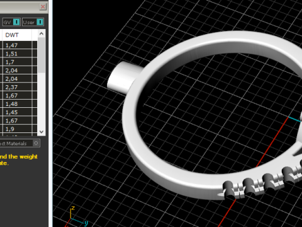
Task: Click the XYZ axis indicator
Action: [x=77, y=216]
